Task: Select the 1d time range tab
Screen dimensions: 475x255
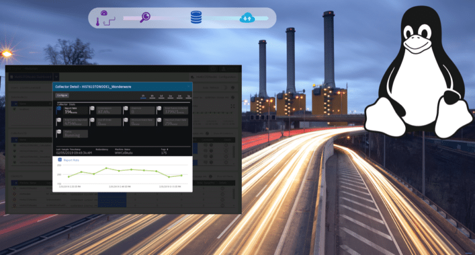Action: [161, 97]
